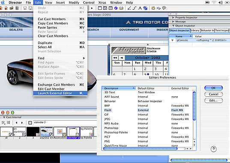Switch to the Library tab
The height and width of the screenshot is (163, 230).
click(x=195, y=30)
